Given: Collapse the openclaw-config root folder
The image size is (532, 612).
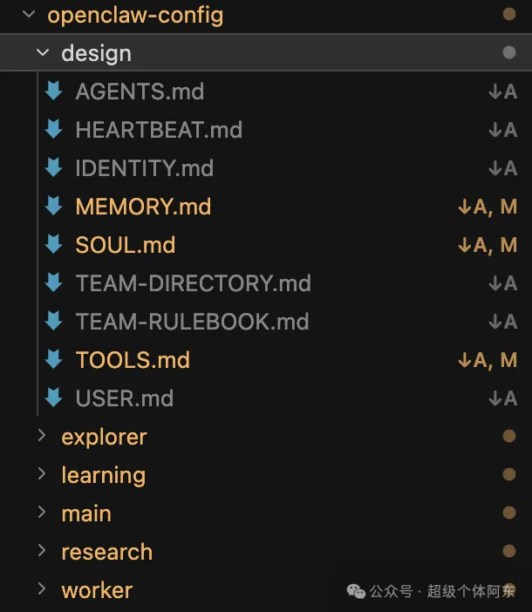Looking at the screenshot, I should 28,15.
